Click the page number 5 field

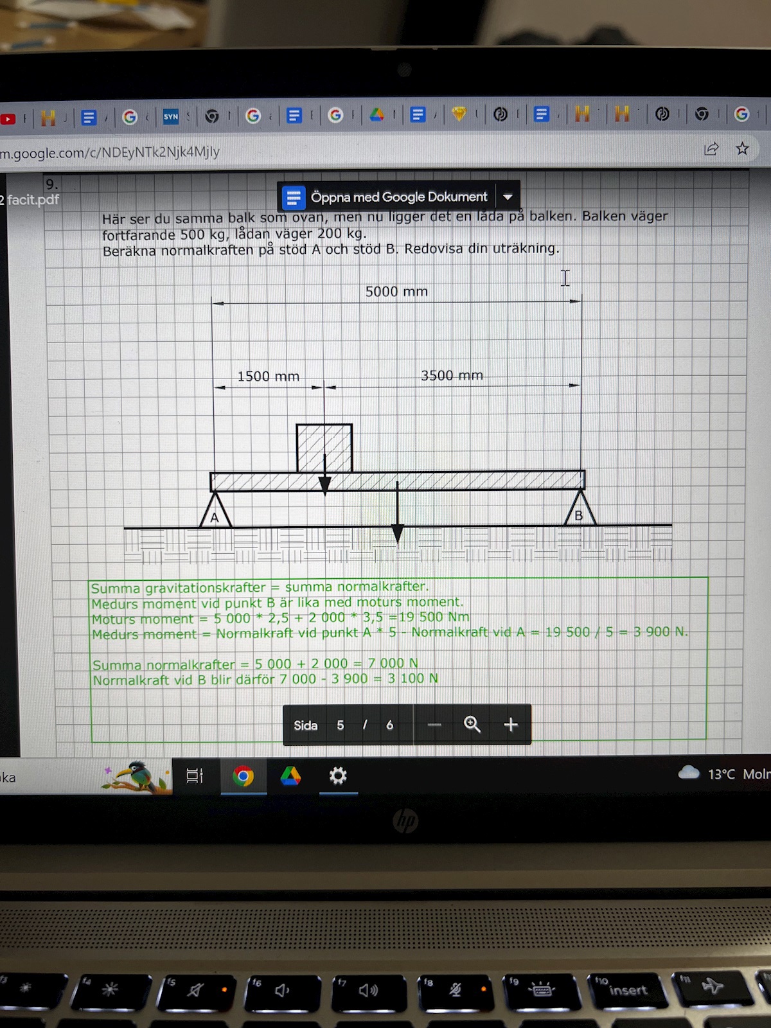[x=341, y=725]
